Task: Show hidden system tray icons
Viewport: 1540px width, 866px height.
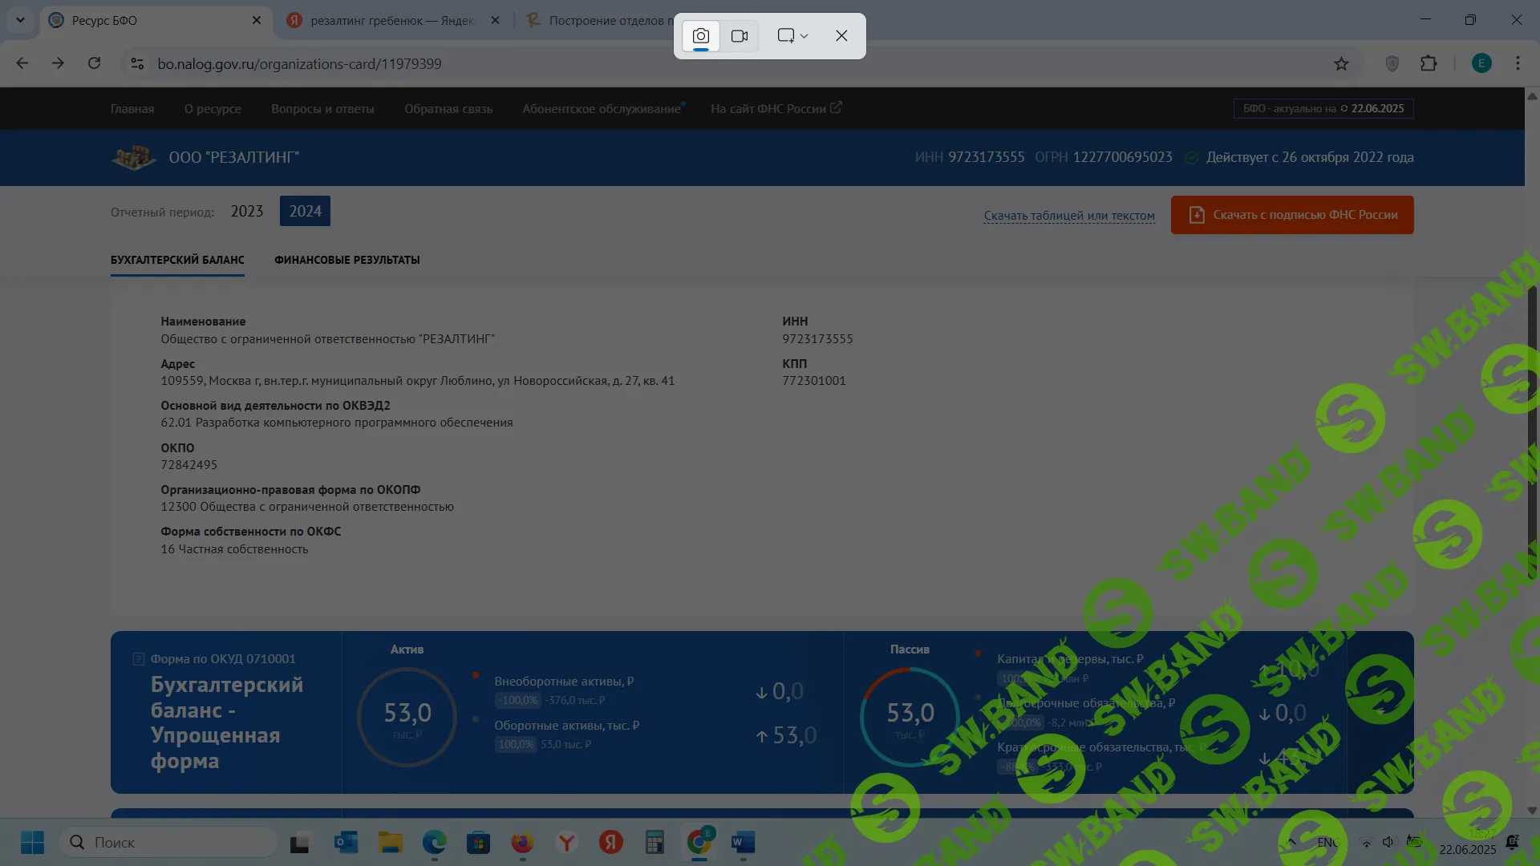Action: 1291,842
